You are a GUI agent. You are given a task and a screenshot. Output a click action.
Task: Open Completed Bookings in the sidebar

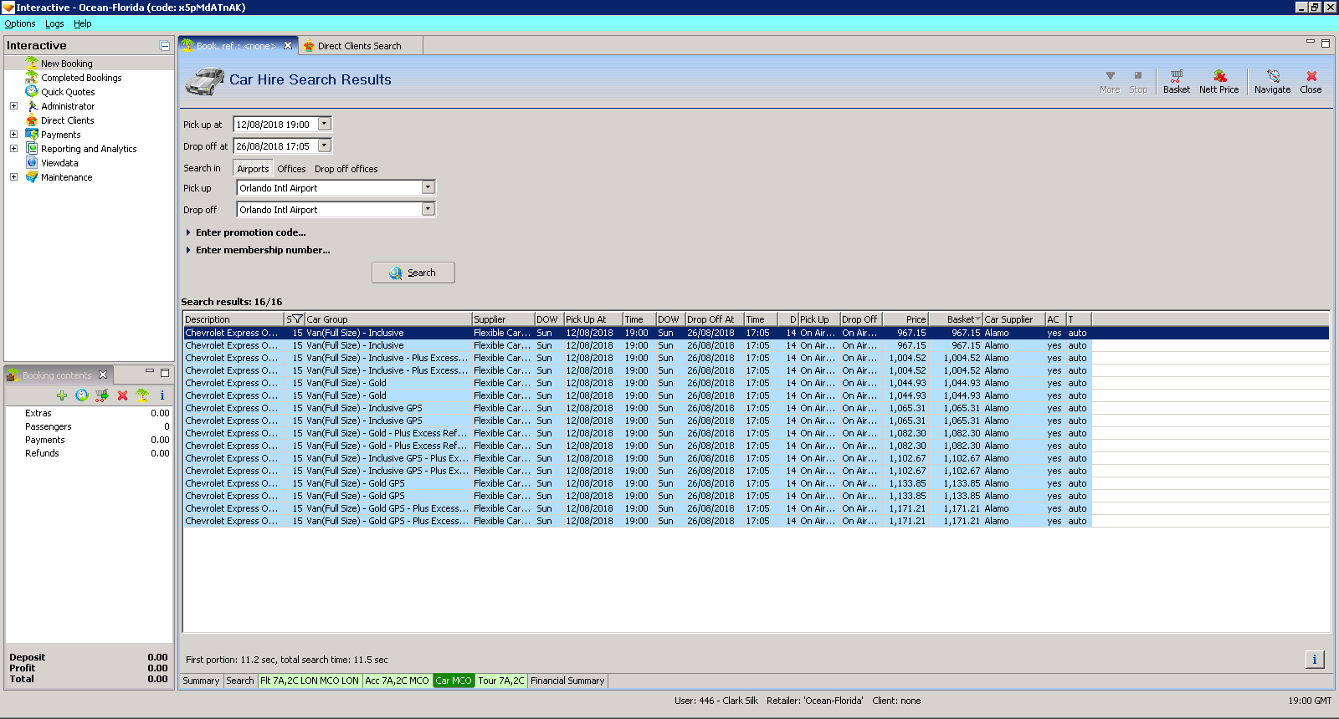coord(81,78)
